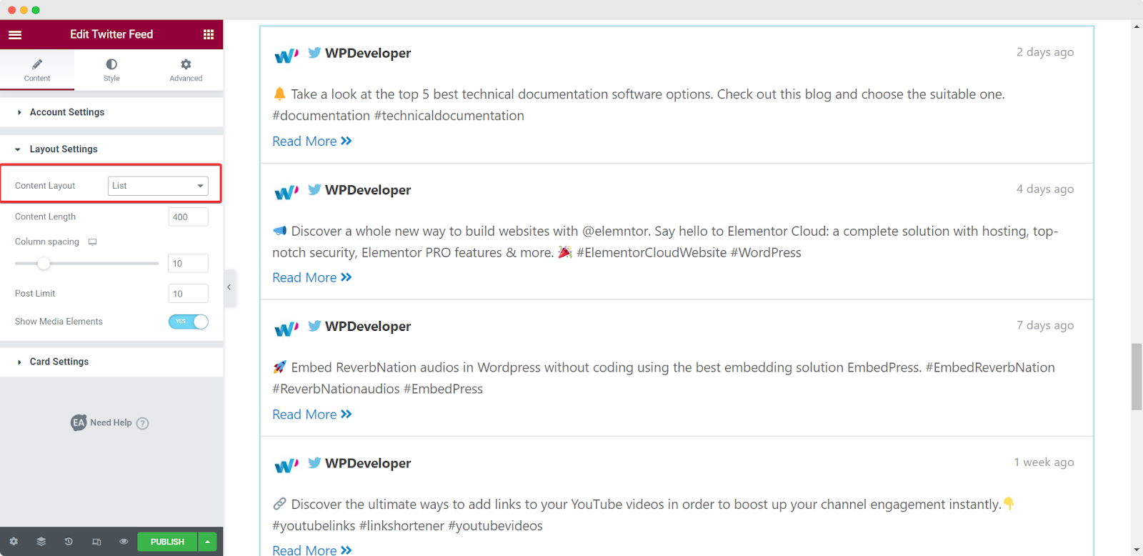1143x556 pixels.
Task: Click the "1 week ago" timestamp
Action: tap(1044, 462)
